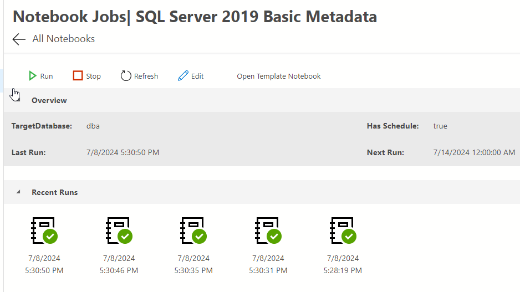The width and height of the screenshot is (520, 292).
Task: Collapse the Overview section arrow
Action: click(x=17, y=99)
